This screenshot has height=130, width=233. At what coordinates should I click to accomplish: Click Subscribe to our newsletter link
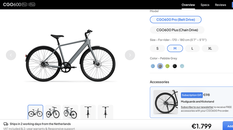(x=197, y=107)
